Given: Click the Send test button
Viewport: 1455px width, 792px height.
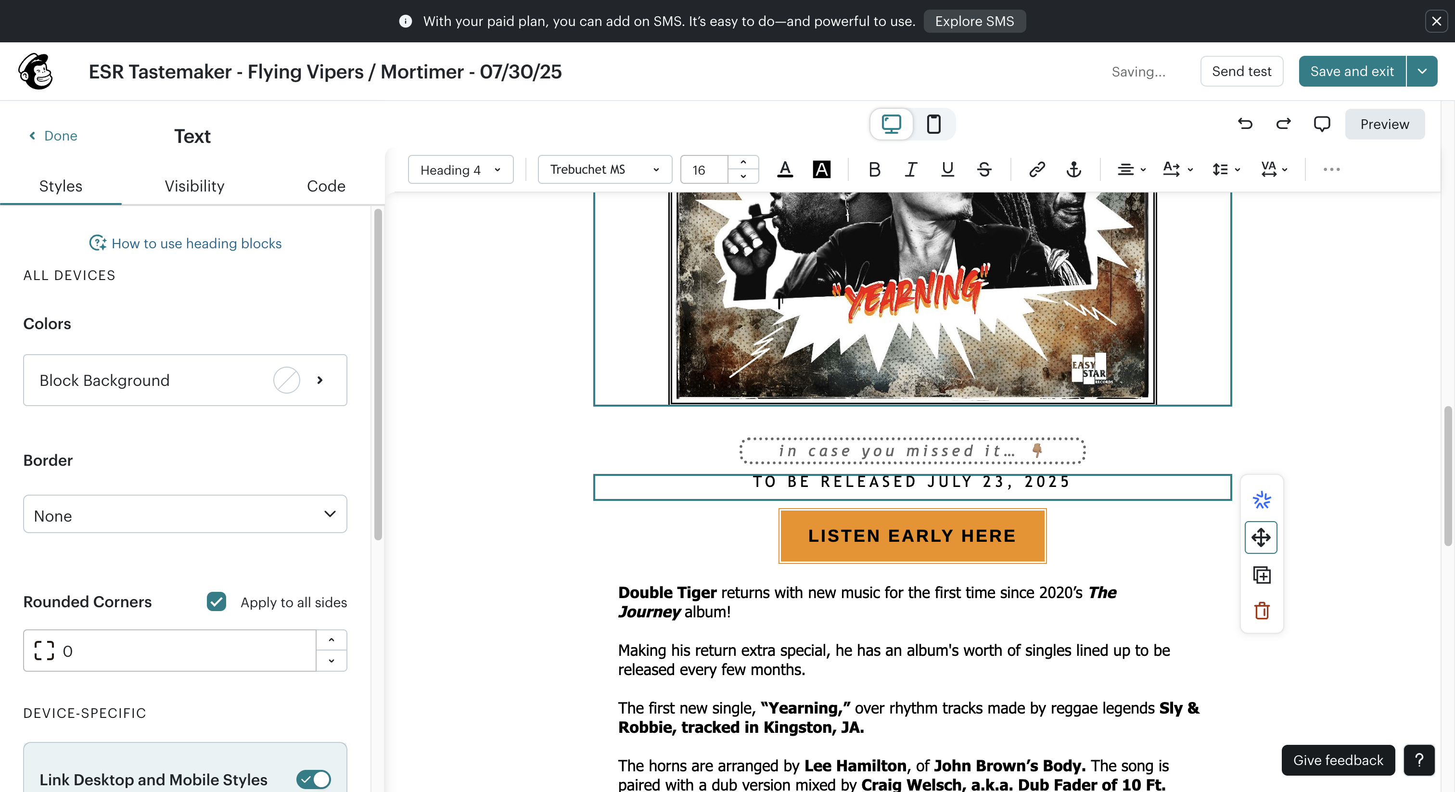Looking at the screenshot, I should tap(1241, 71).
